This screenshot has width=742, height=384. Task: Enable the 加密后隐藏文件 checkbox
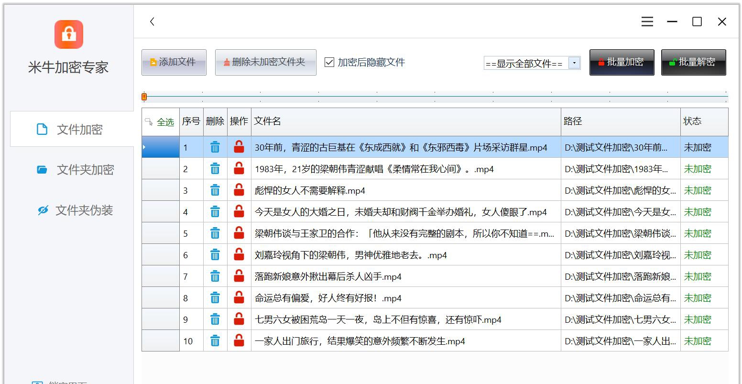[x=328, y=62]
